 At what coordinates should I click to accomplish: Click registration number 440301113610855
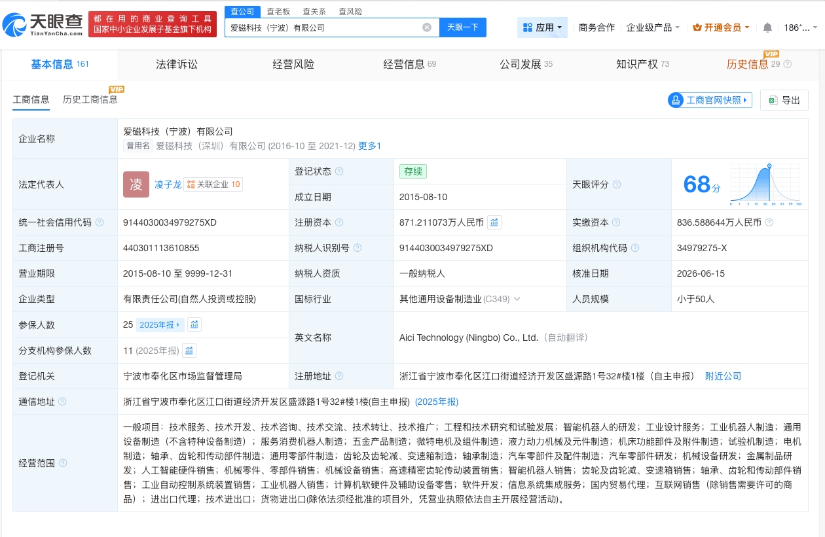click(161, 248)
